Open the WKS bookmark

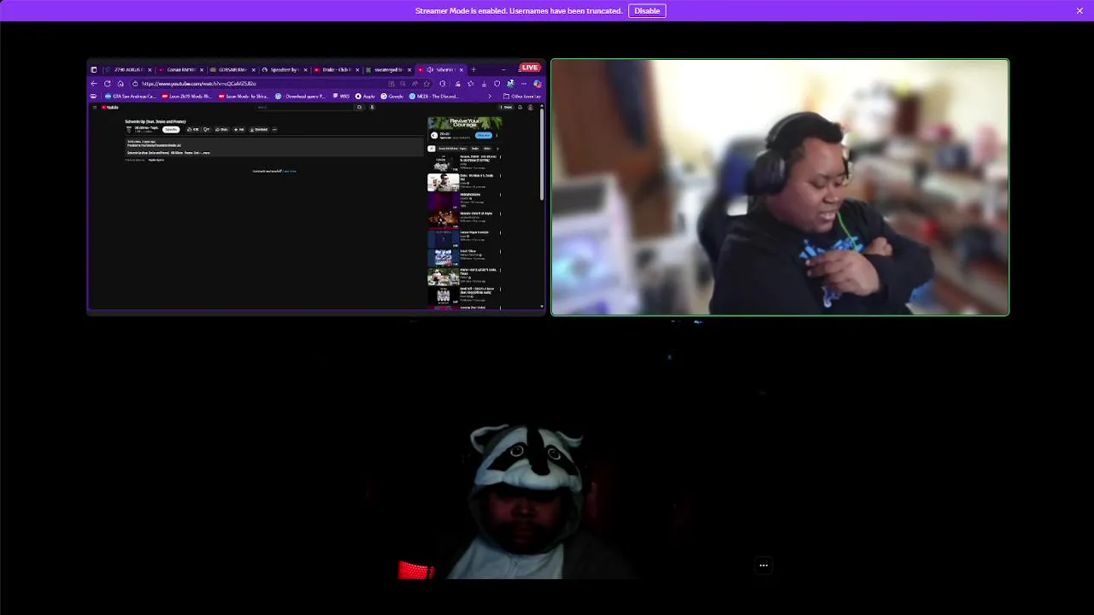342,97
